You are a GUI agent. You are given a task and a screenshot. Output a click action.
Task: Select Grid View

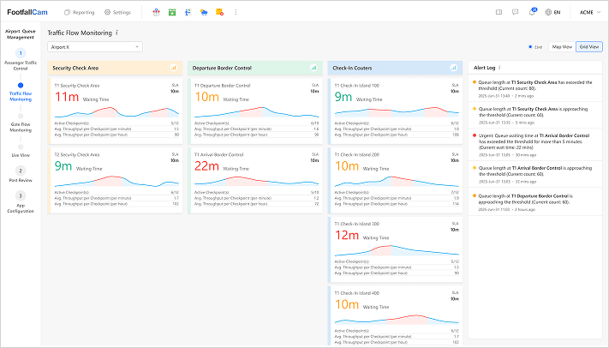(x=588, y=46)
